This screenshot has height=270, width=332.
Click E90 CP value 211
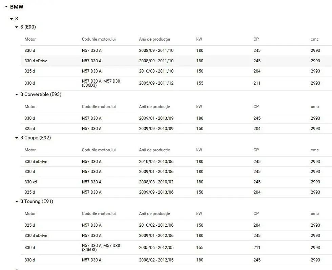coord(257,83)
